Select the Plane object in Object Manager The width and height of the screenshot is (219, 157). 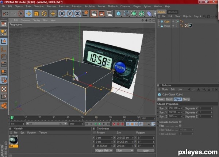[x=167, y=26]
